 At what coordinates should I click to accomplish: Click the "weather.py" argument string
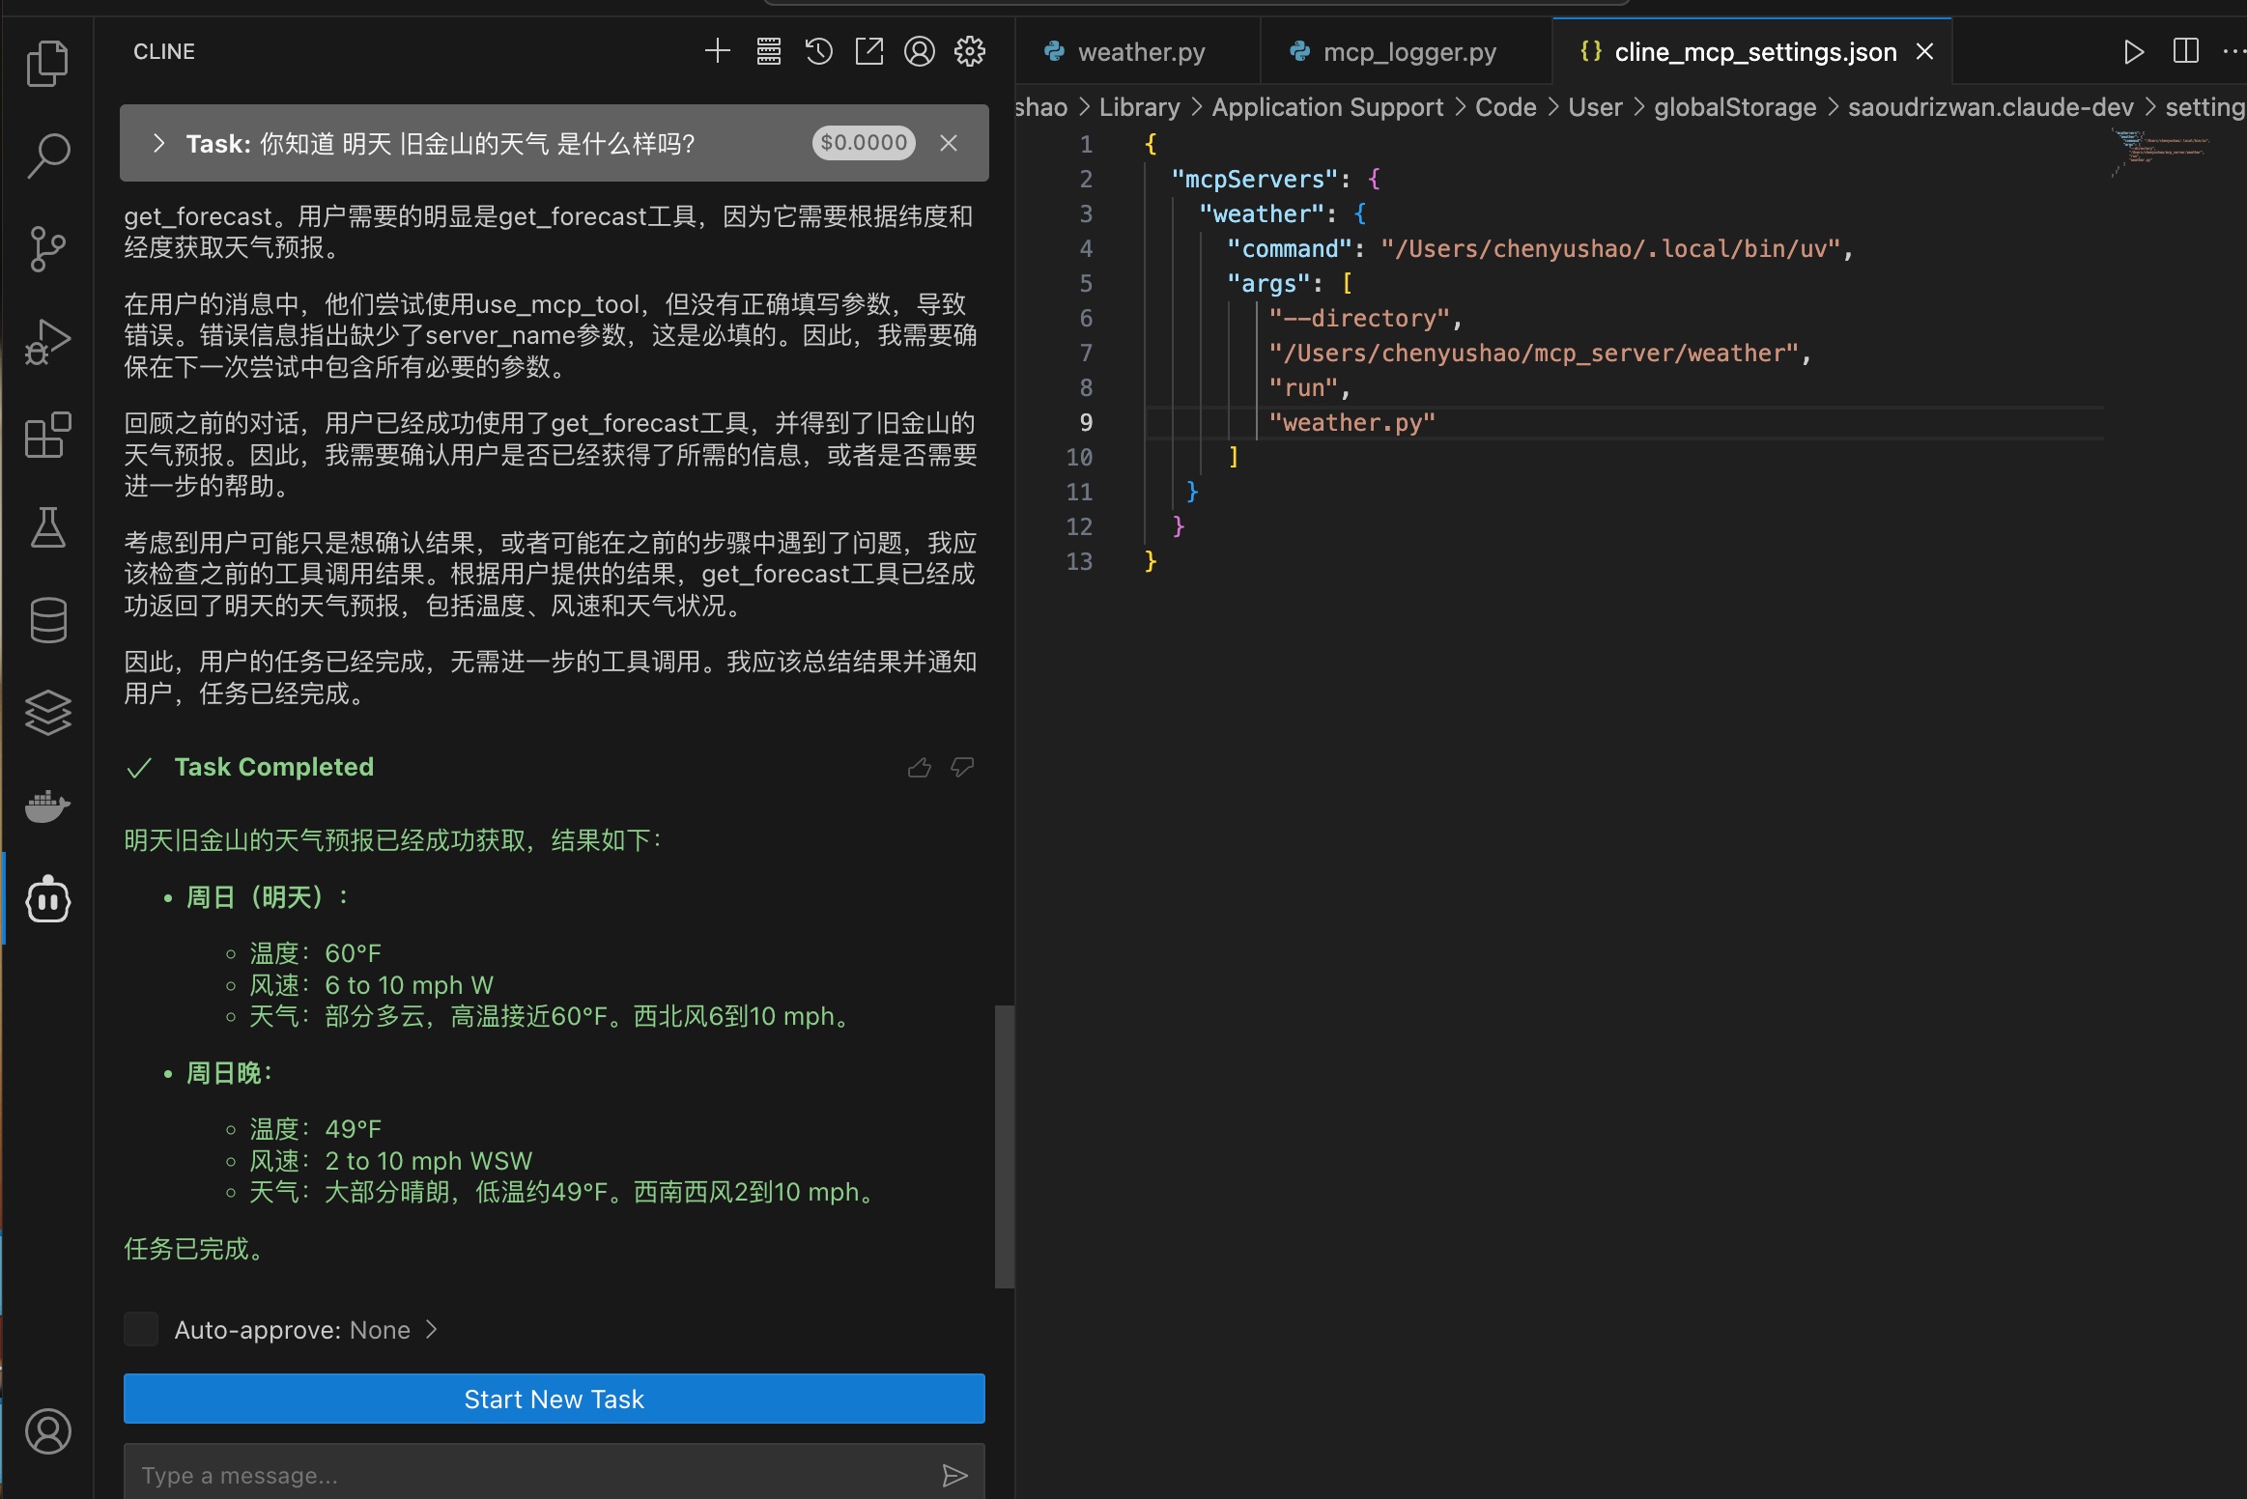tap(1351, 423)
